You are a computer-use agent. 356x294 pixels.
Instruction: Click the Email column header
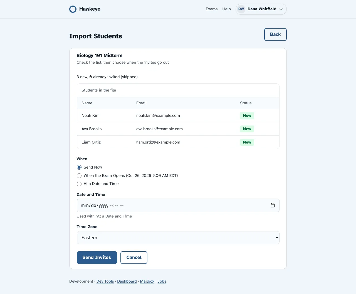tap(141, 103)
